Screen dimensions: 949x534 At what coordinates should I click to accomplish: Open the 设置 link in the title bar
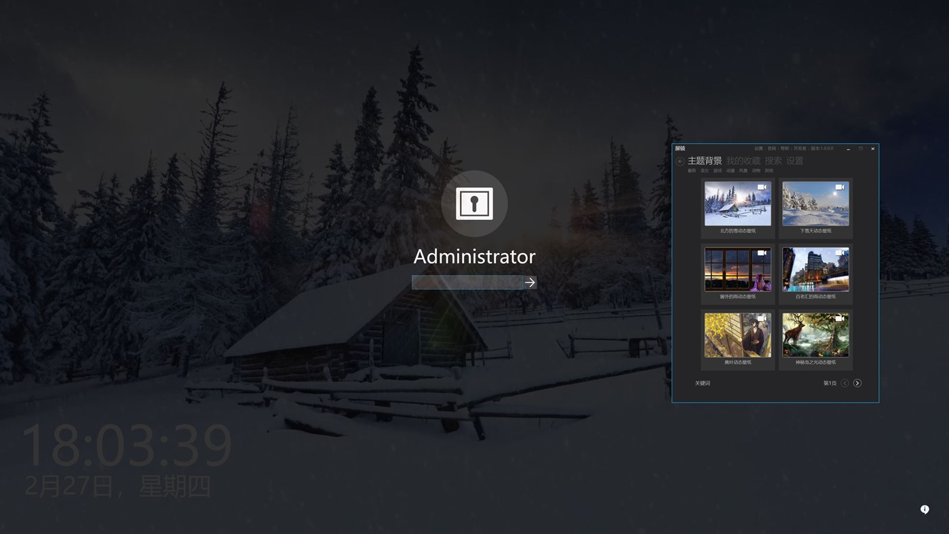pyautogui.click(x=759, y=147)
